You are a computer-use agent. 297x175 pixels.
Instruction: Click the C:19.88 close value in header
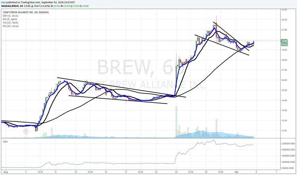tap(84, 6)
